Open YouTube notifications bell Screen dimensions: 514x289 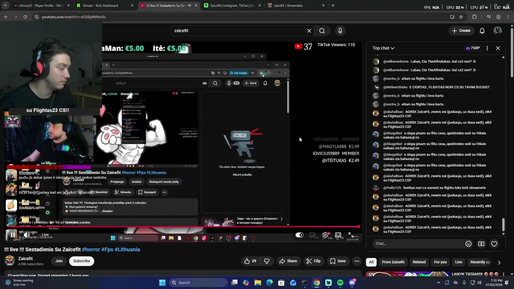tap(482, 31)
